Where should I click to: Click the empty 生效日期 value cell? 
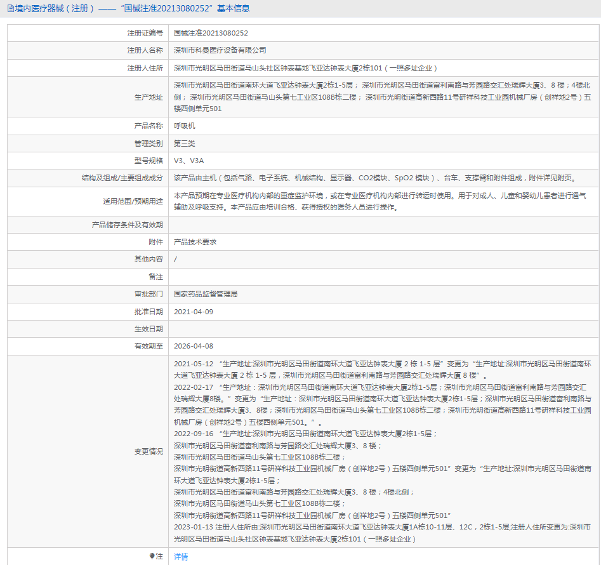[x=381, y=329]
